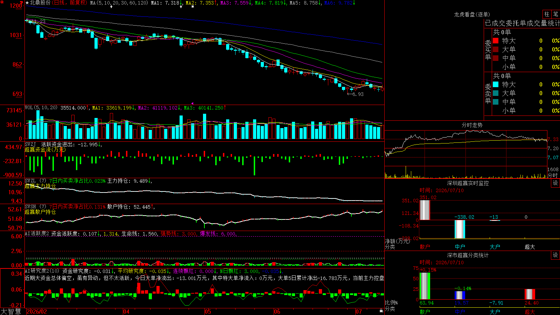Select the yellow MA2: 7.353 label

199,3
